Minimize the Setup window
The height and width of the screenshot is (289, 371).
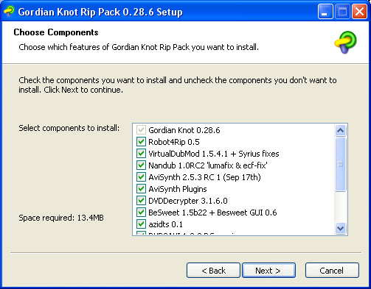tap(325, 11)
